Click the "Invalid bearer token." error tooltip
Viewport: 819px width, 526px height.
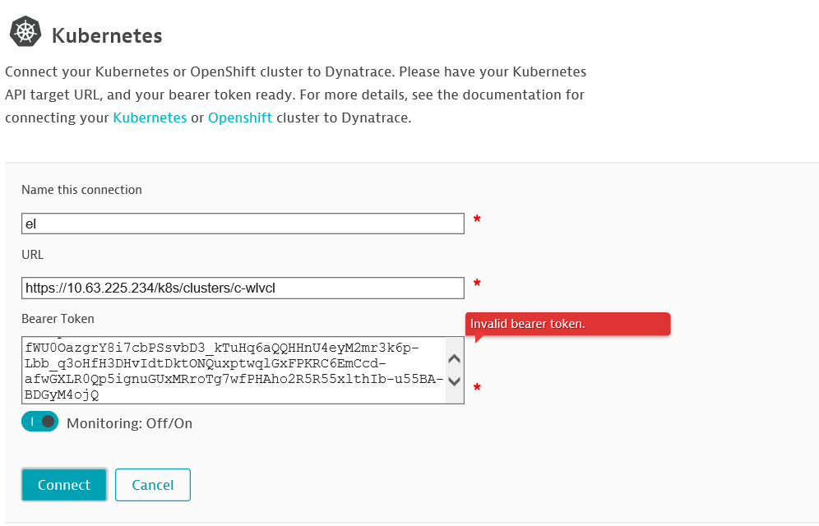567,324
